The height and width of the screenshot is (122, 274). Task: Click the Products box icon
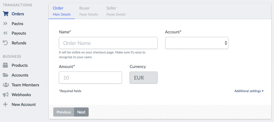coord(5,65)
